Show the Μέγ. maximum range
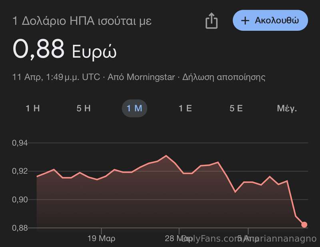320x247 pixels. [x=287, y=108]
